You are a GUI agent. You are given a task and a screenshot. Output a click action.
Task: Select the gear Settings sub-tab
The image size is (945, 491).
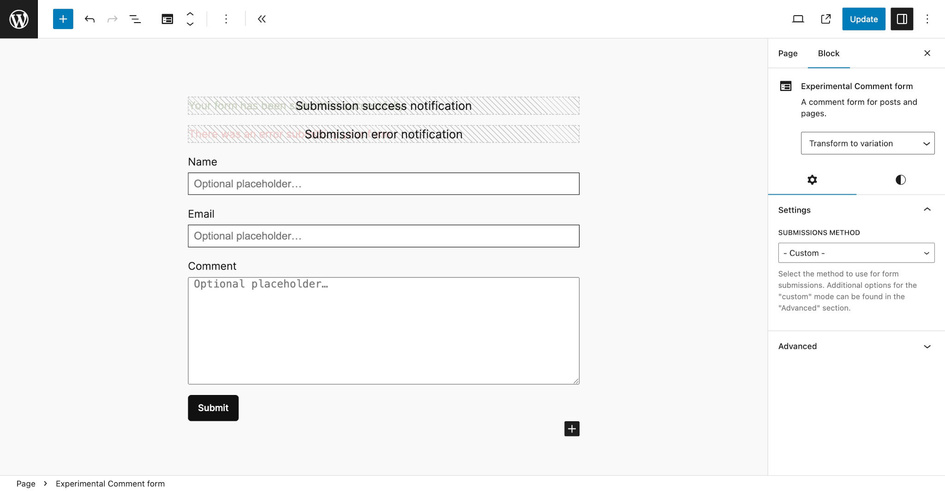click(812, 180)
